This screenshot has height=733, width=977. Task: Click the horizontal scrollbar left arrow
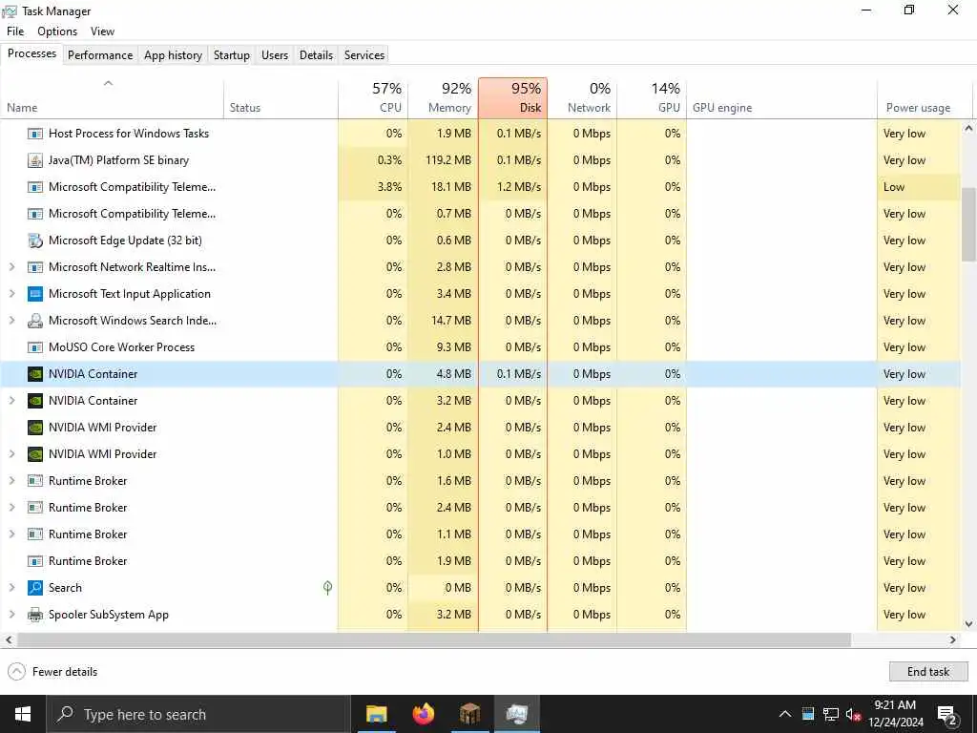[x=9, y=640]
